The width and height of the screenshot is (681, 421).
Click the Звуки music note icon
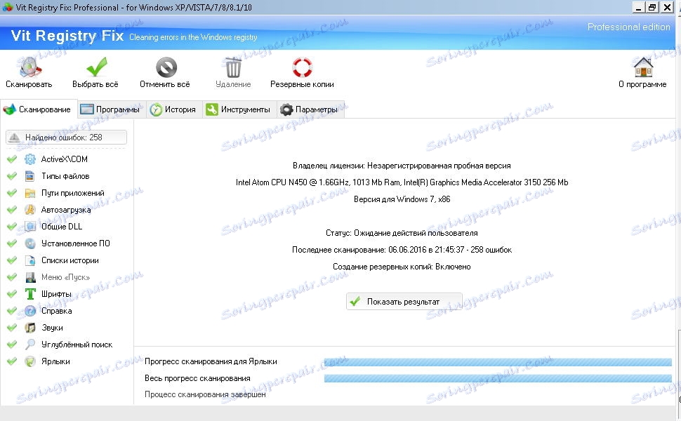[x=30, y=328]
